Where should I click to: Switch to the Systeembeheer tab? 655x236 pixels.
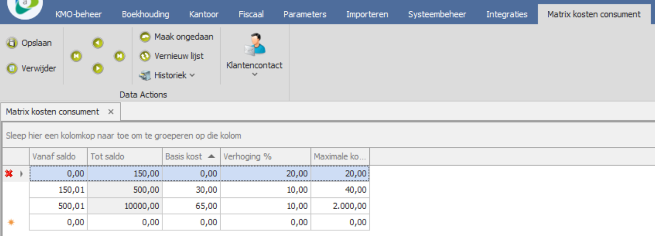[437, 14]
